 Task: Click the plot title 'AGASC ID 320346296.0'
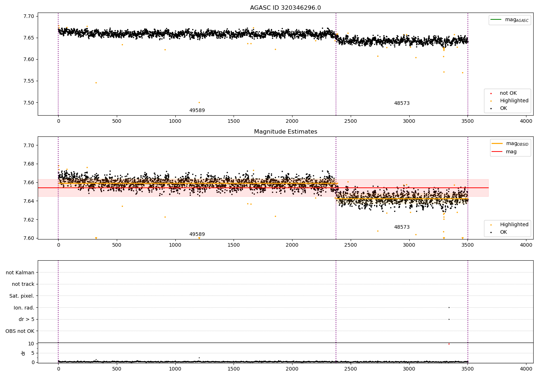coord(285,8)
